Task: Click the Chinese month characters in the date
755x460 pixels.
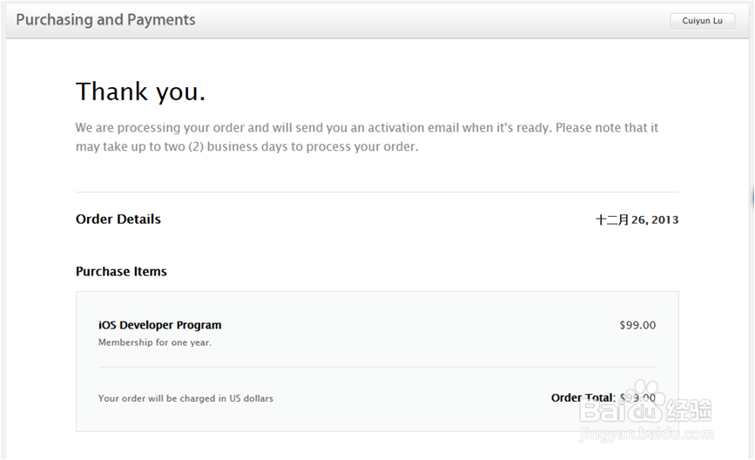Action: [x=611, y=220]
